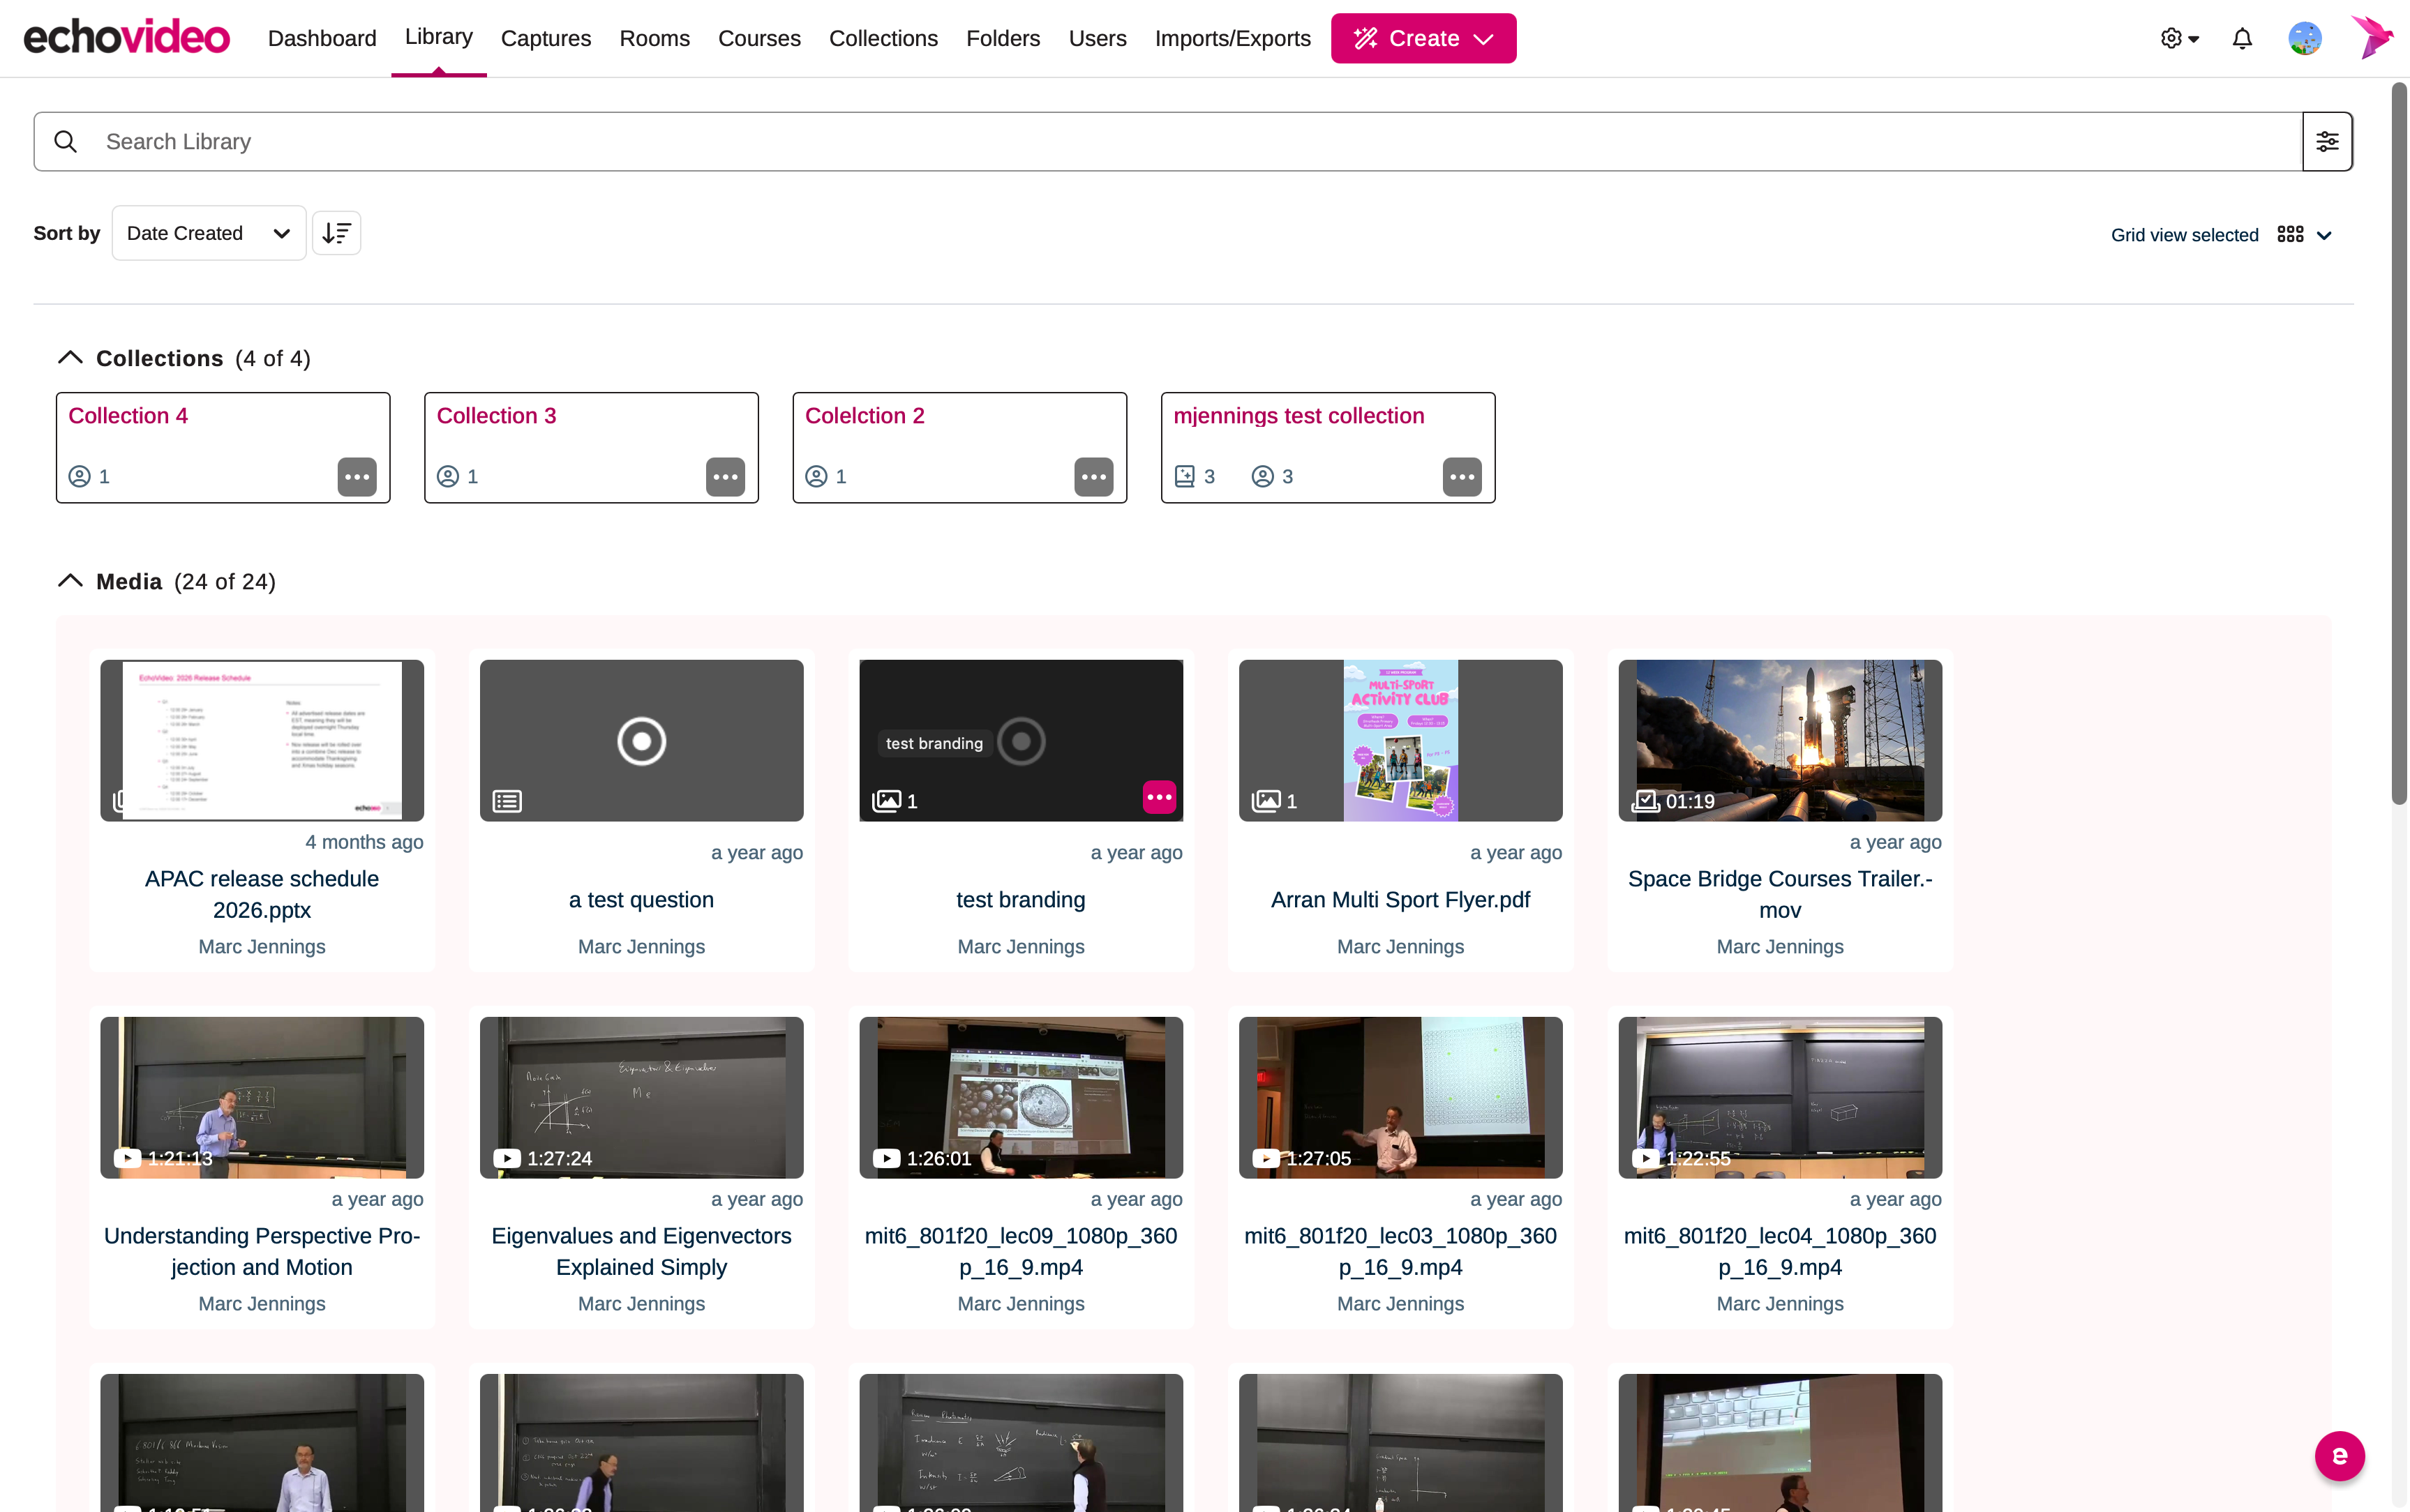Expand the view selection chevron

click(2324, 235)
